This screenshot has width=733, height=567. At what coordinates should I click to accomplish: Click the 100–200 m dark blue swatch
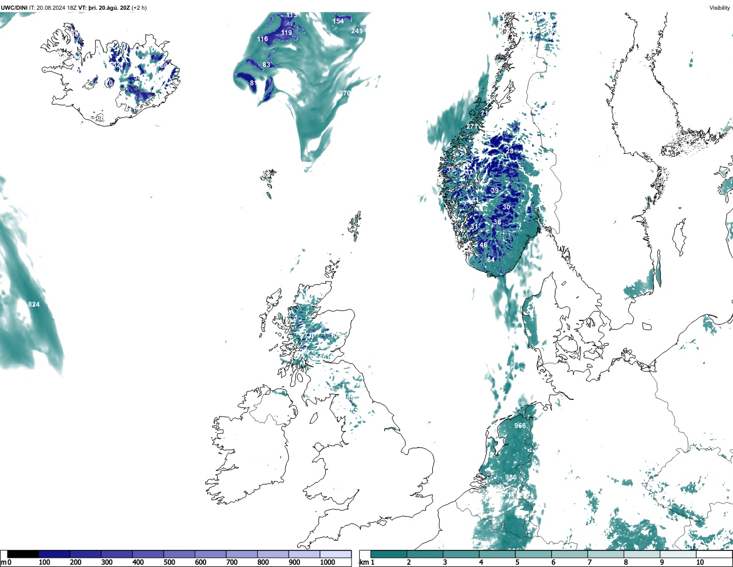click(x=54, y=554)
